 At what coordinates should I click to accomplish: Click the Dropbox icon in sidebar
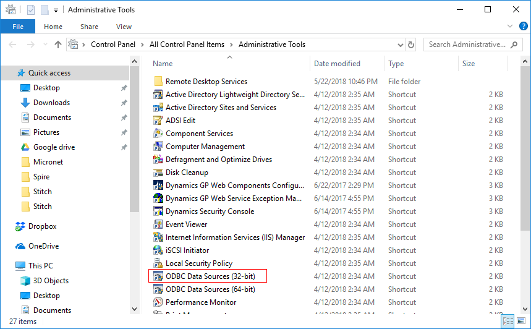pyautogui.click(x=21, y=226)
